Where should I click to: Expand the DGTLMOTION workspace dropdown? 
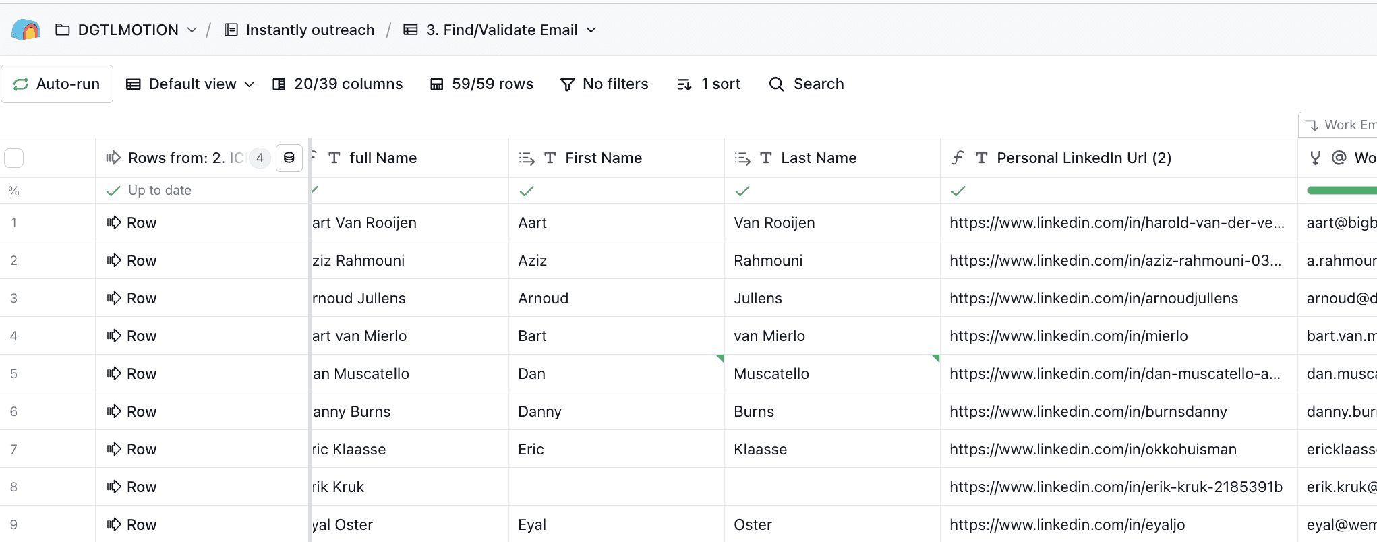click(192, 30)
